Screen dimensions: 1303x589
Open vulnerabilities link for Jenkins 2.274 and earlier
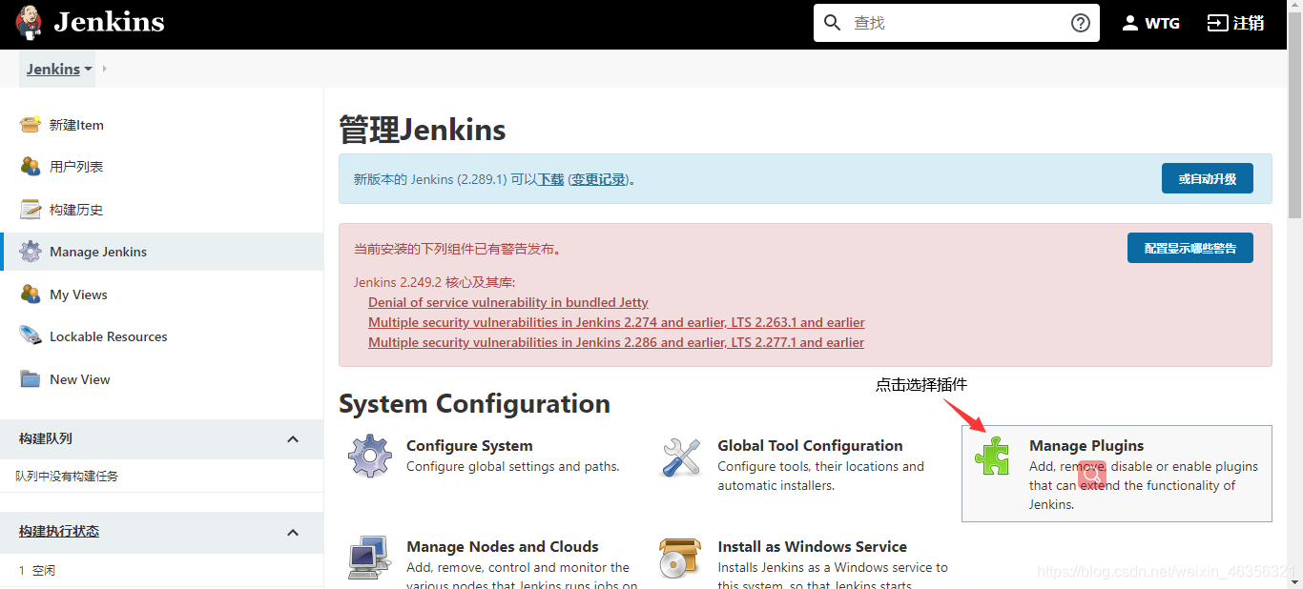click(x=616, y=322)
